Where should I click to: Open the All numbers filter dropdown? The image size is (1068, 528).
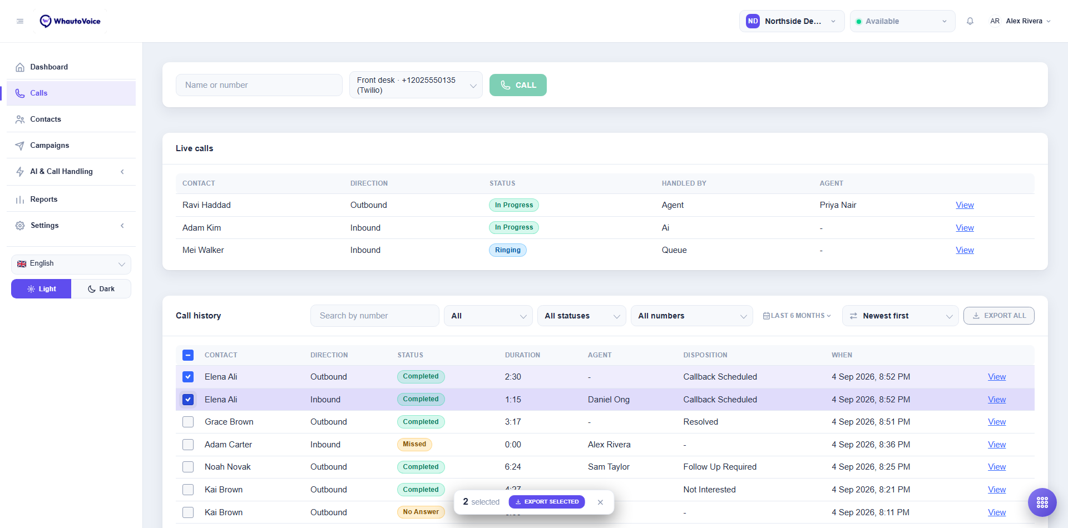pyautogui.click(x=692, y=316)
